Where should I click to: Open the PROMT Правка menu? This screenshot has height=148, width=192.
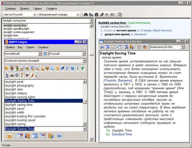(25, 9)
